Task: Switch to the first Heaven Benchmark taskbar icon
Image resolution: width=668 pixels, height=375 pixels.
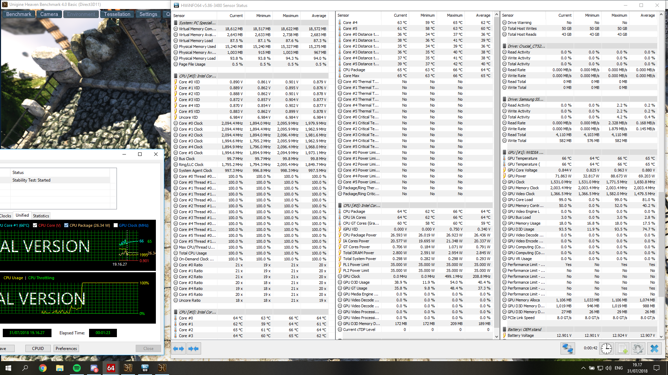Action: [x=128, y=368]
